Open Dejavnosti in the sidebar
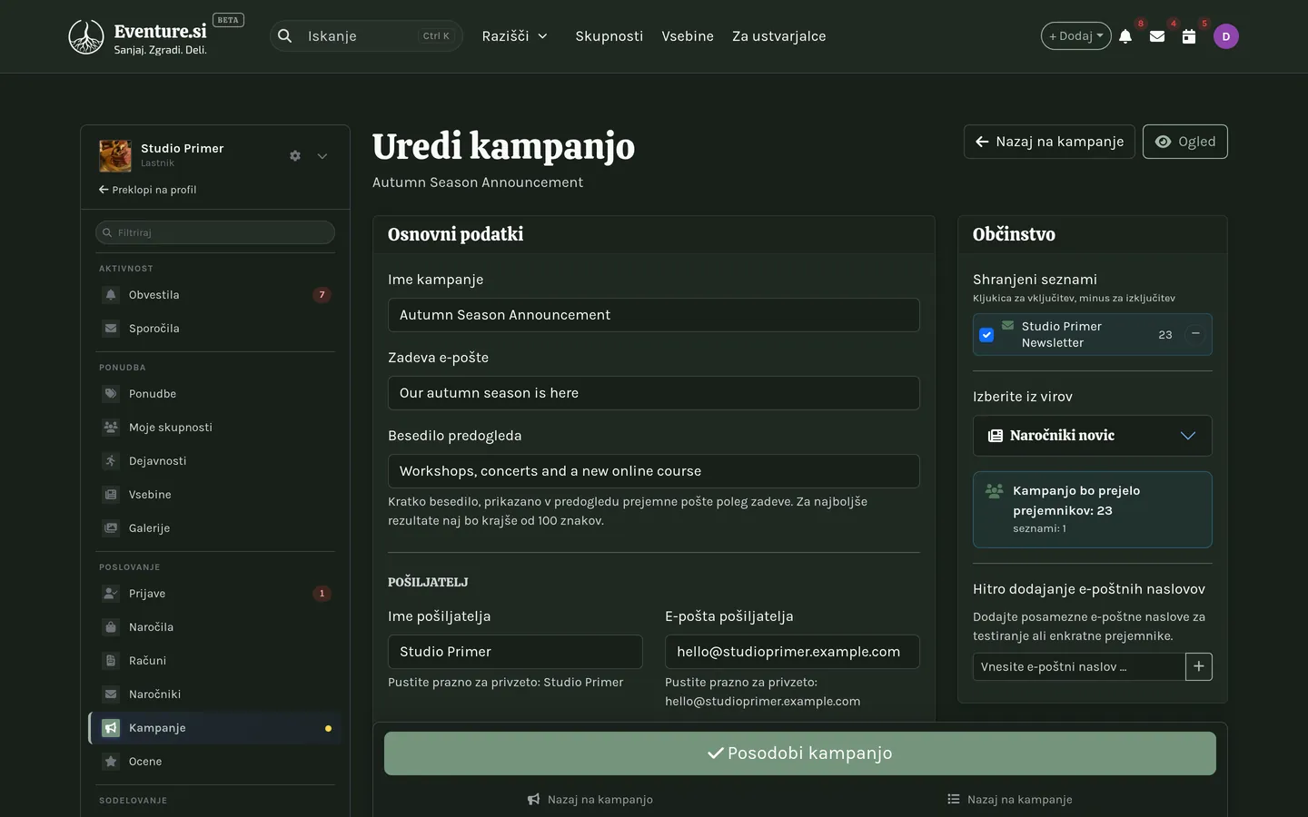This screenshot has height=817, width=1308. point(215,461)
